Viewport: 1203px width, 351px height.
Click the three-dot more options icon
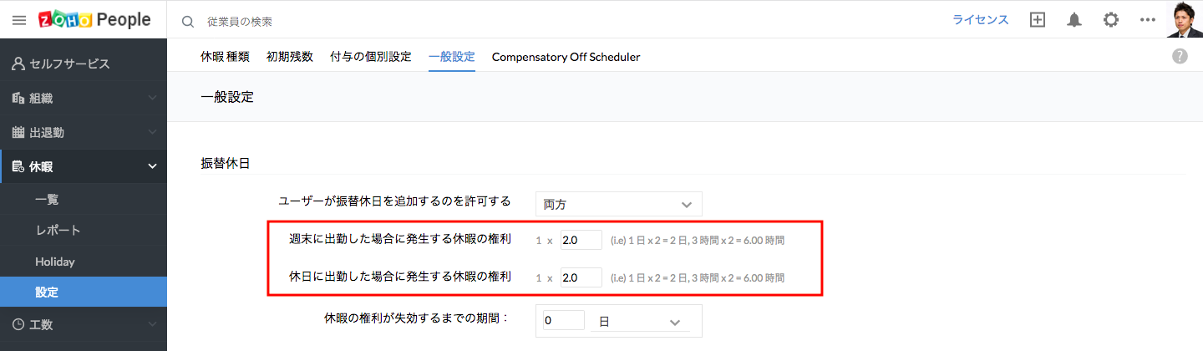point(1147,20)
